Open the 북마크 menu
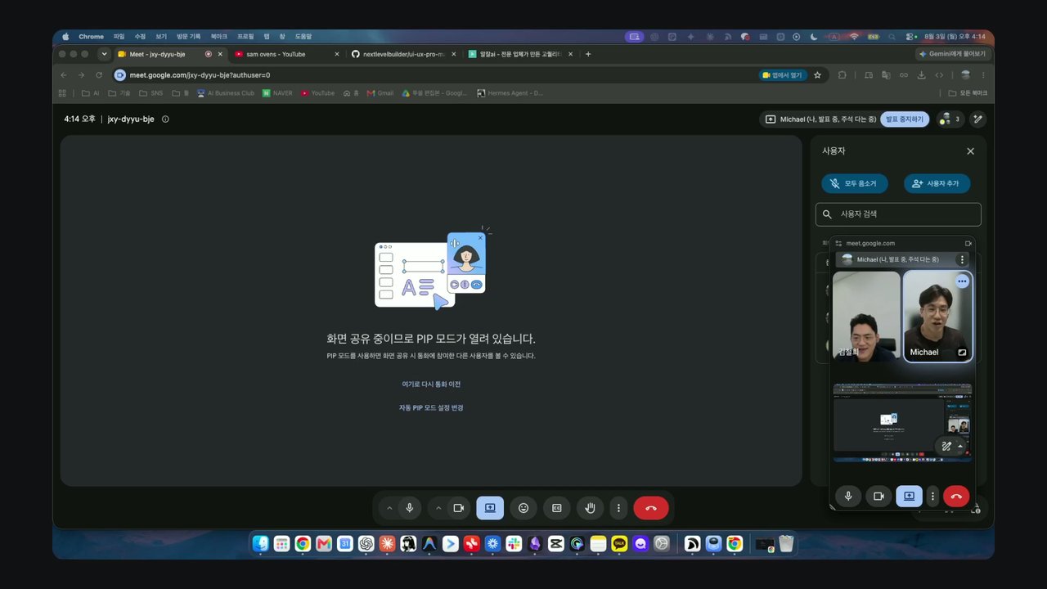The height and width of the screenshot is (589, 1047). [x=218, y=37]
